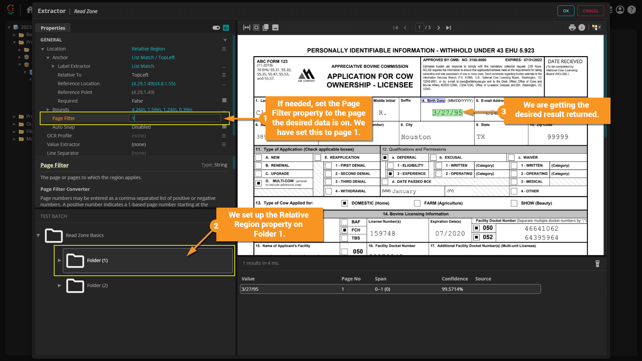Clear results with the trash icon
The width and height of the screenshot is (642, 361).
point(598,264)
